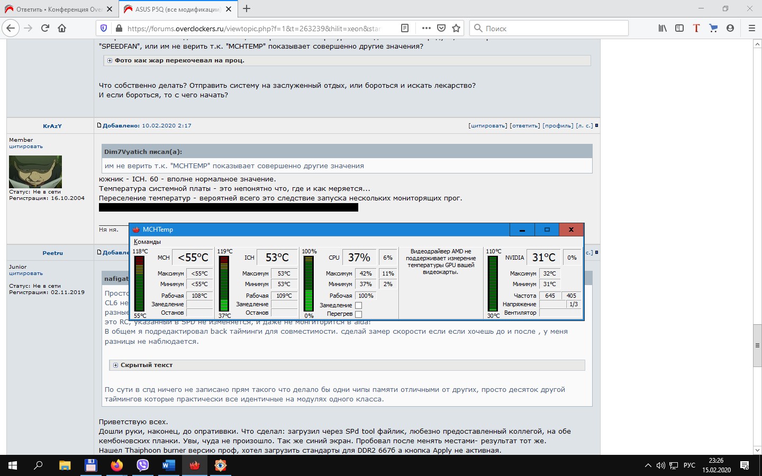The image size is (762, 476).
Task: Click '[профиль]' in KrAzY post header
Action: 558,126
